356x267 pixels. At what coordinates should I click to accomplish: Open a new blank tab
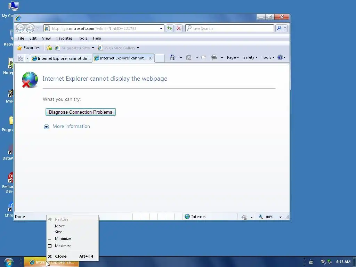coord(160,58)
